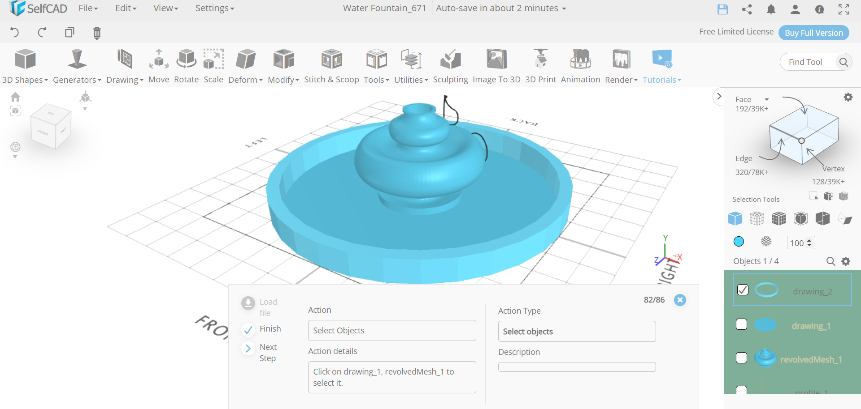Viewport: 861px width, 409px height.
Task: Open the Auto-save dropdown arrow
Action: tap(564, 9)
